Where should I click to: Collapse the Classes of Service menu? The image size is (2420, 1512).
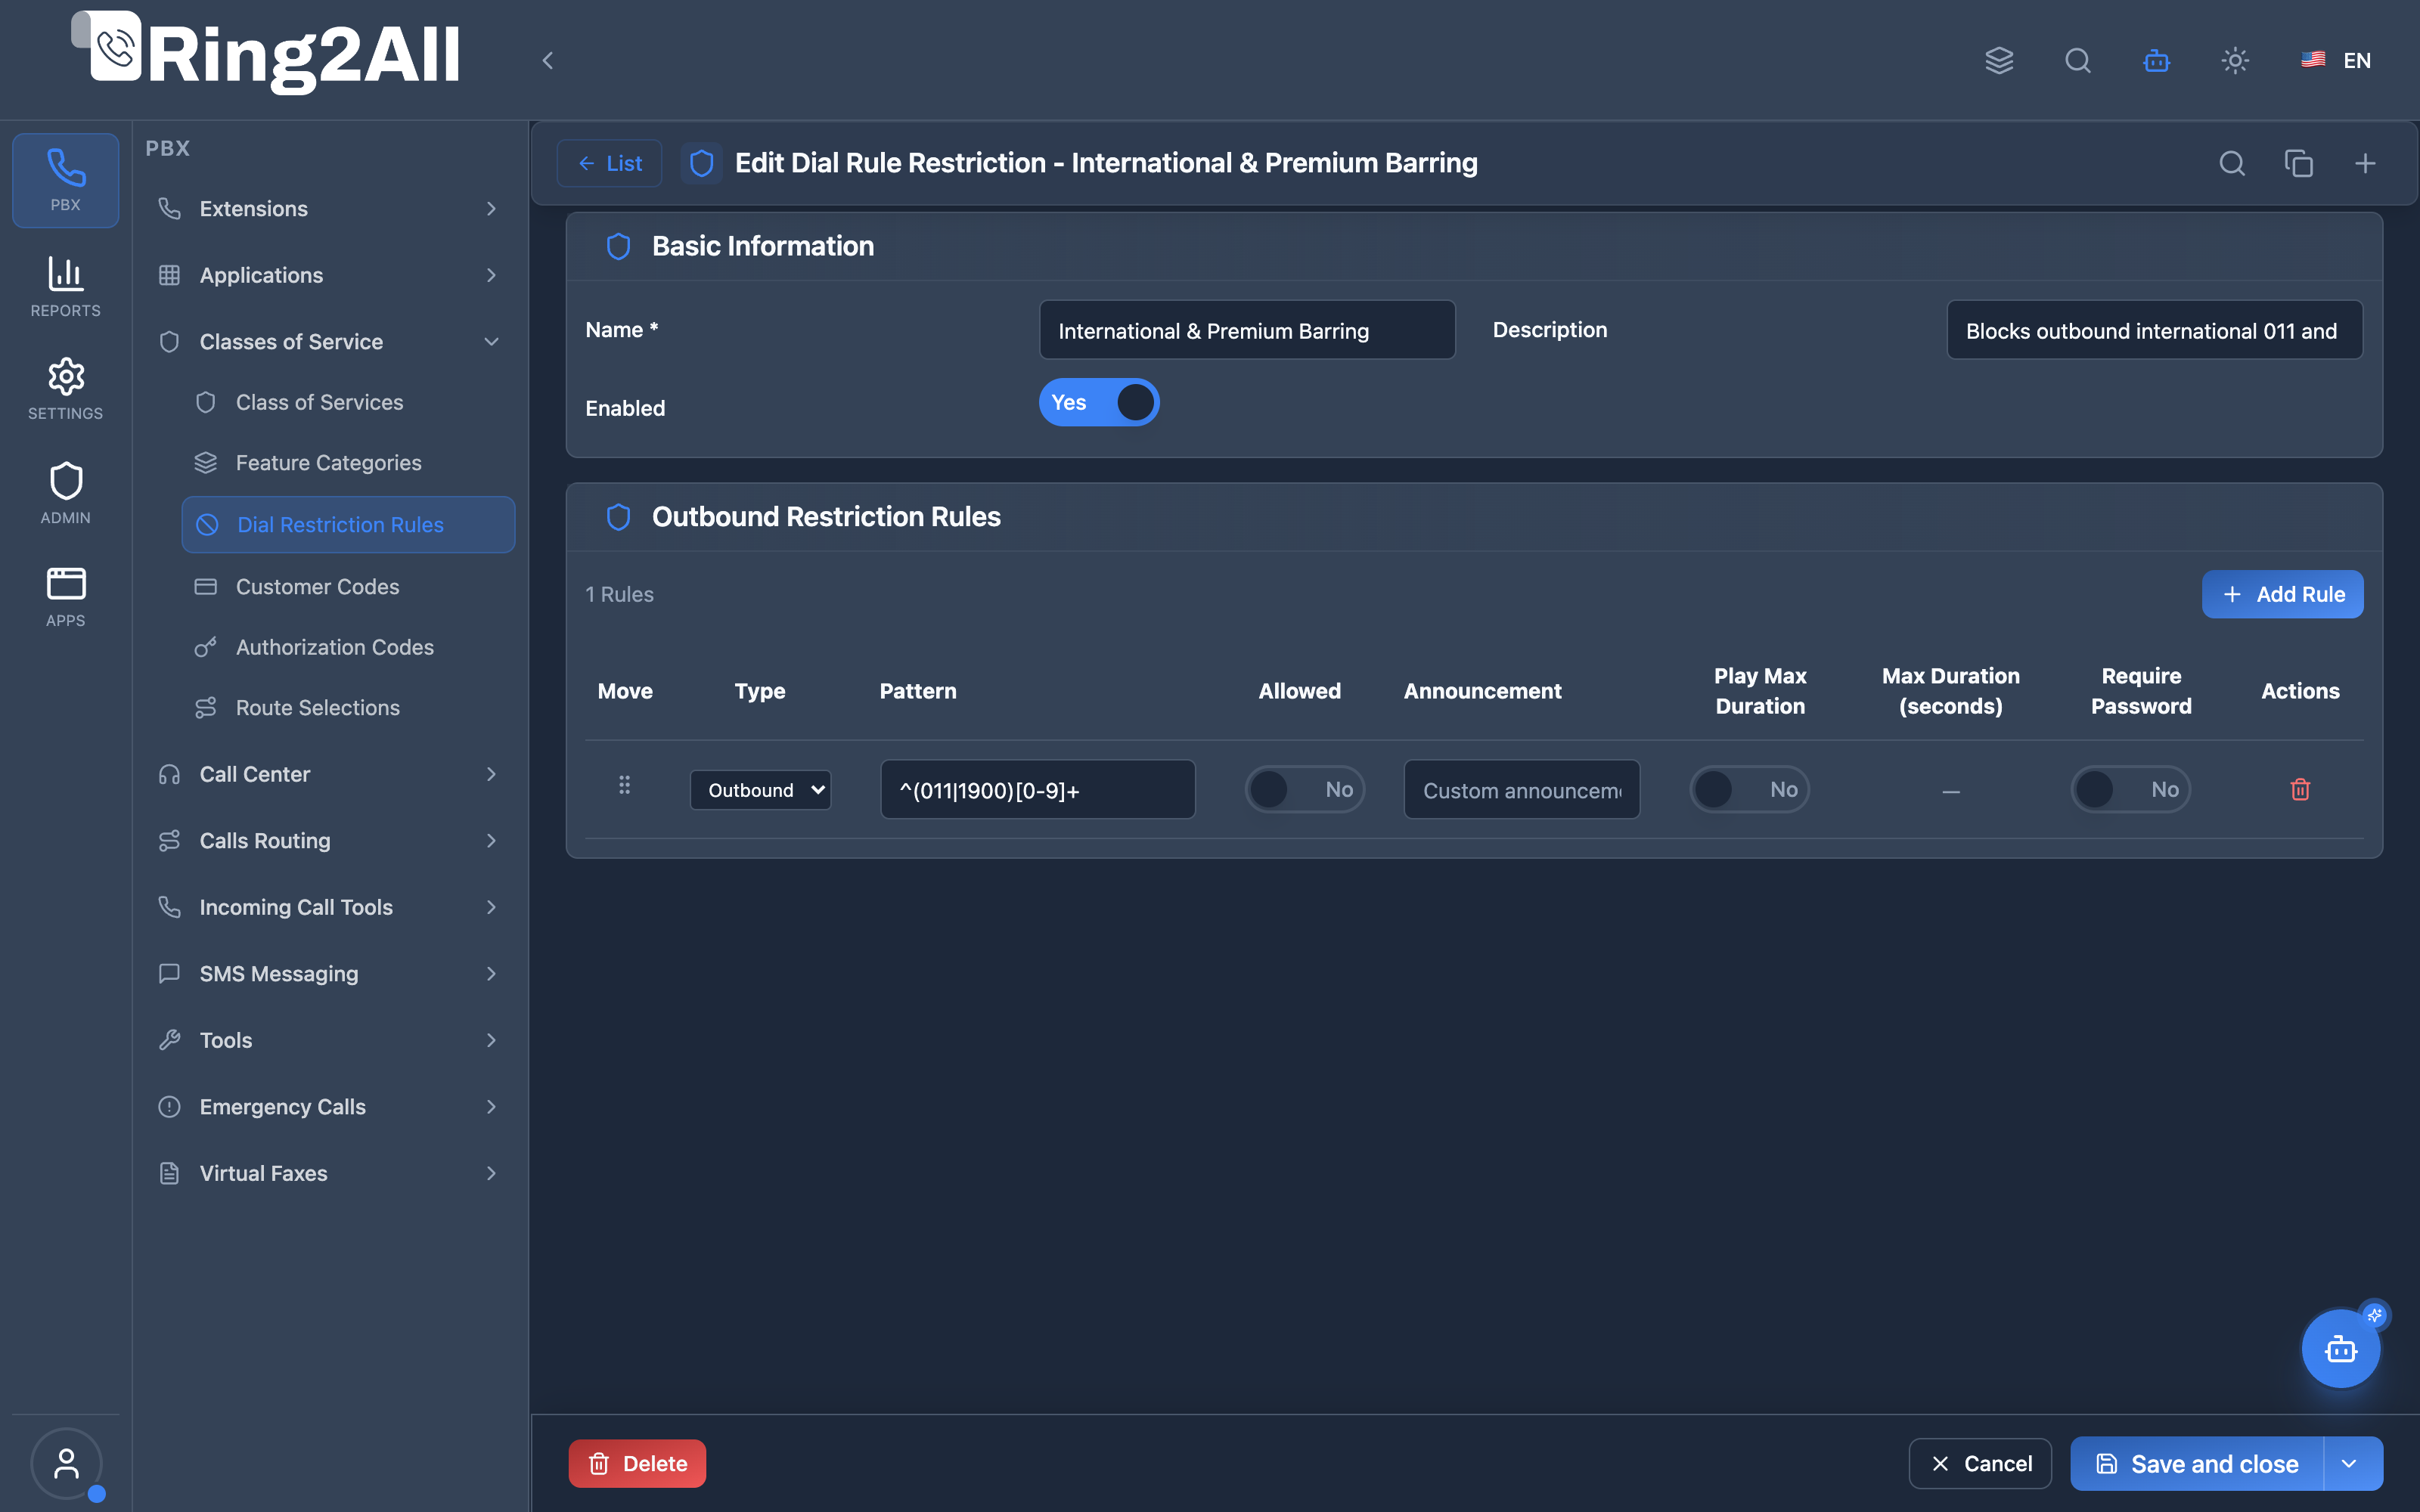click(328, 341)
